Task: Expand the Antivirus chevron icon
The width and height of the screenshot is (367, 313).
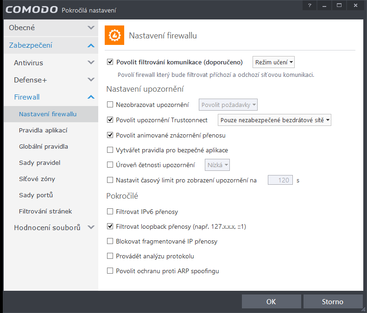Action: coord(91,63)
